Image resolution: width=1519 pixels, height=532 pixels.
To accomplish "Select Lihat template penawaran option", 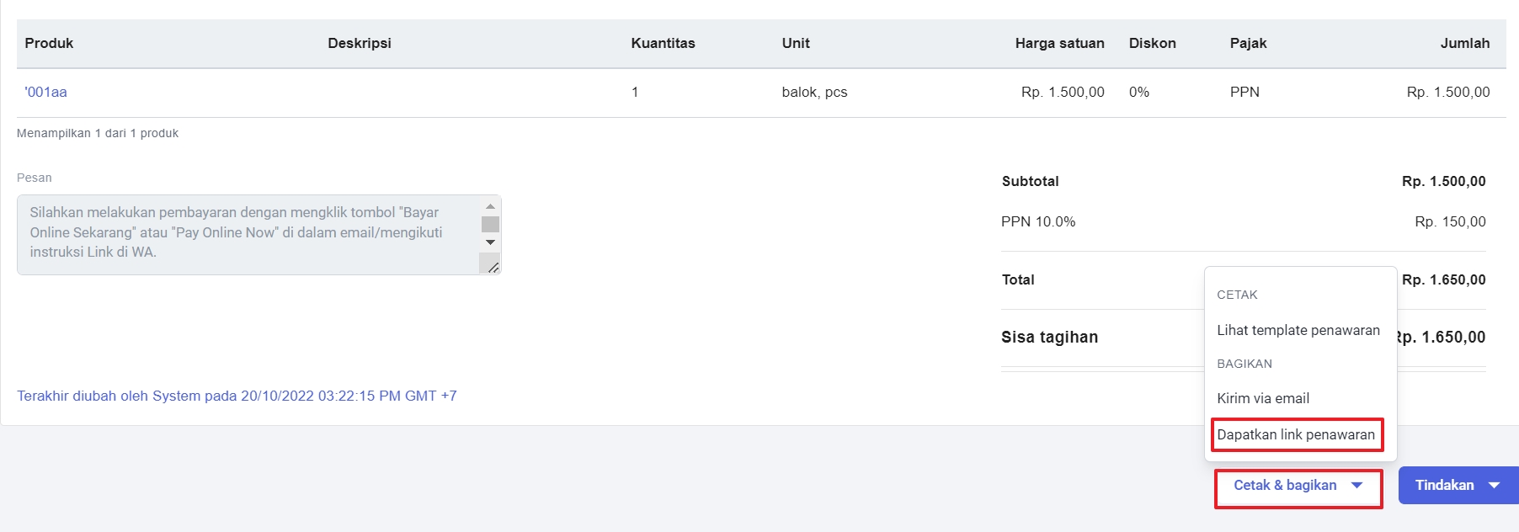I will click(1298, 330).
